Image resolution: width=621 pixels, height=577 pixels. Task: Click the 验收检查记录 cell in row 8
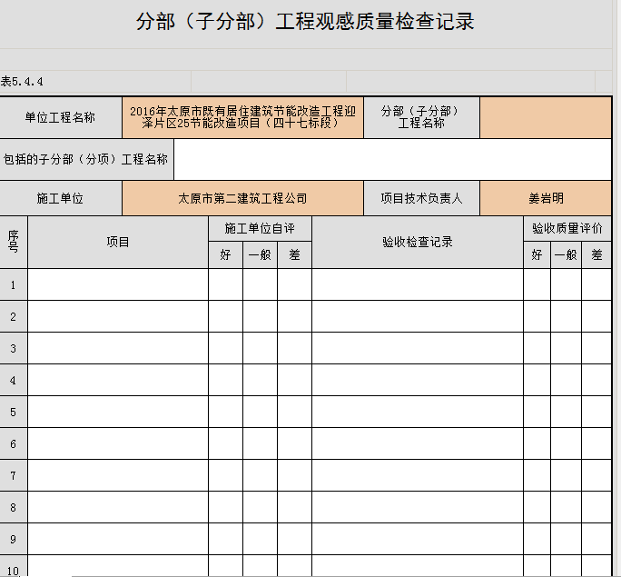(x=417, y=507)
